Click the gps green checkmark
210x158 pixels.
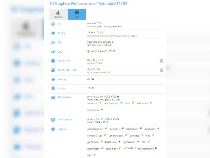click(x=153, y=135)
